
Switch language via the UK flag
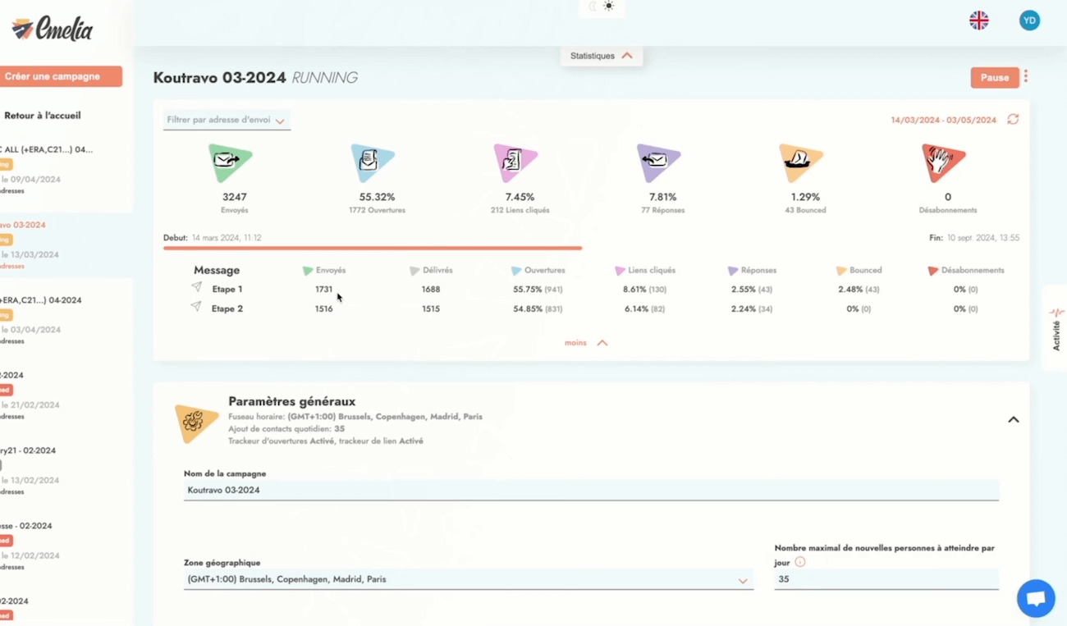pyautogui.click(x=978, y=21)
